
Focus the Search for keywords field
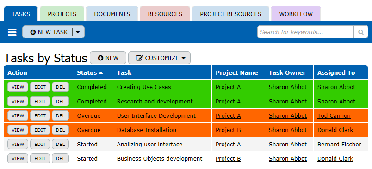(305, 32)
